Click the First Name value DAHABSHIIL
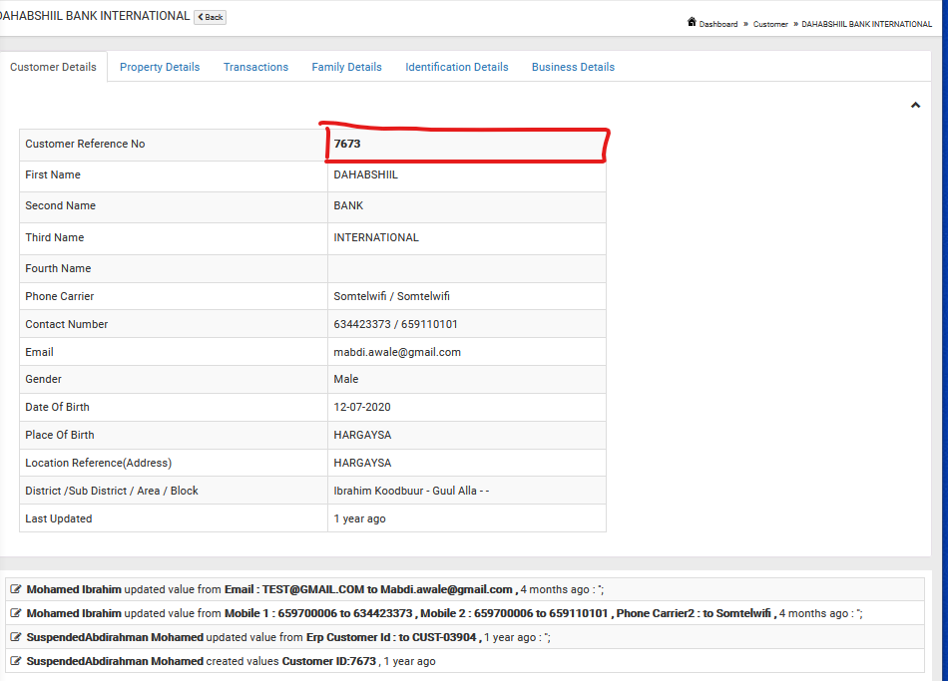This screenshot has width=948, height=681. (366, 174)
